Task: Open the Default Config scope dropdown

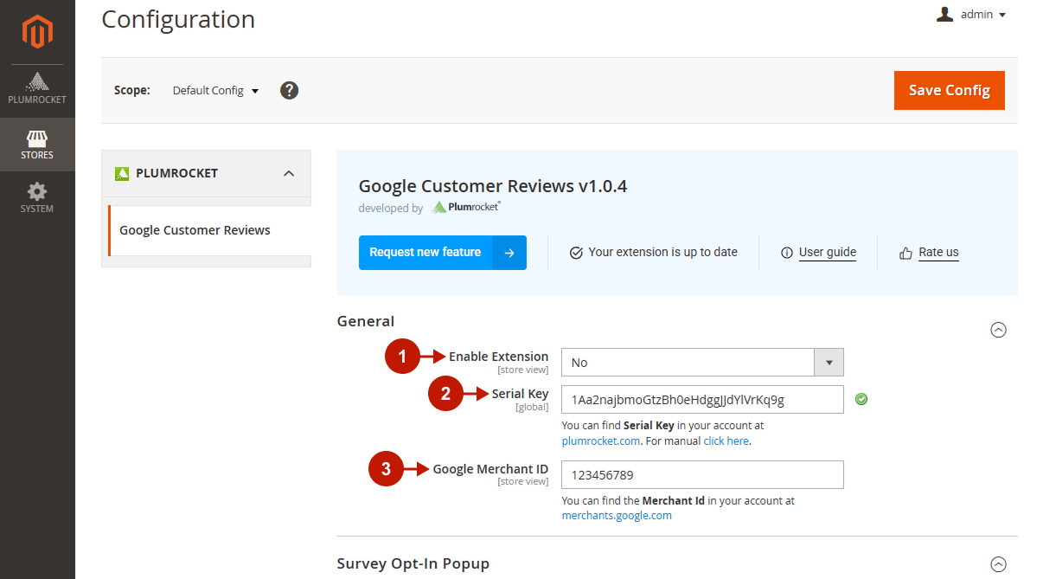Action: (215, 90)
